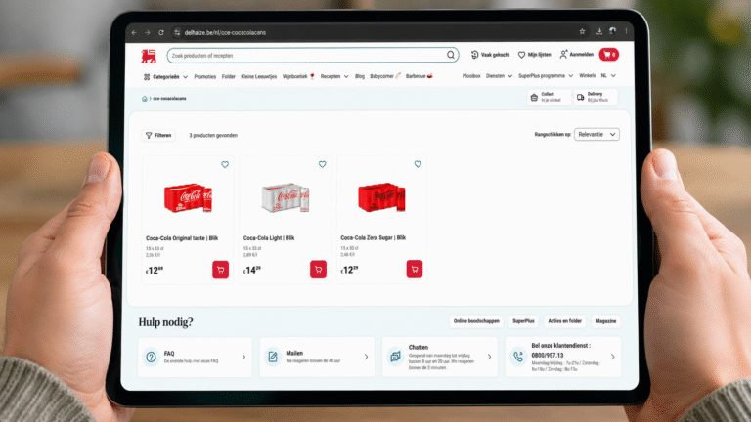The height and width of the screenshot is (422, 751).
Task: Click the Coca-Cola Original taste | Blik title
Action: click(x=182, y=238)
